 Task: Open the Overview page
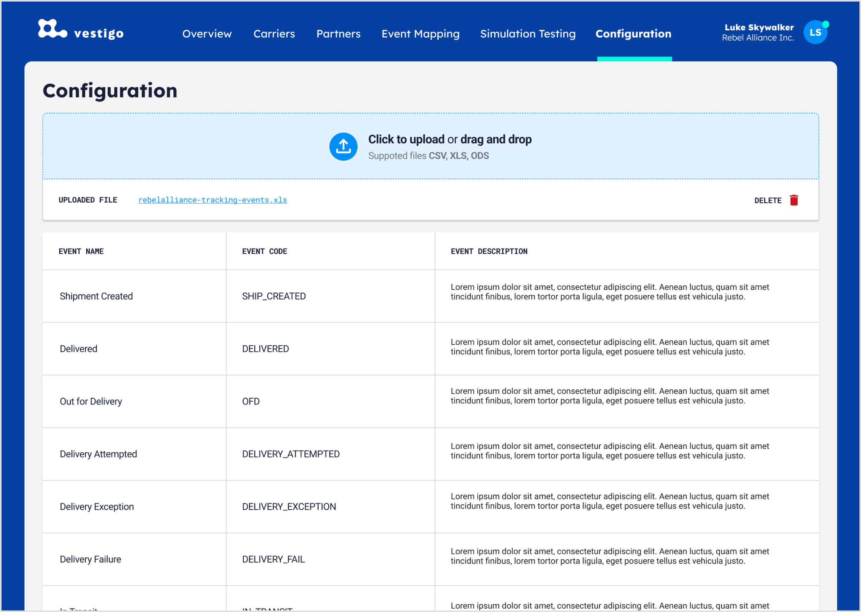click(x=207, y=34)
